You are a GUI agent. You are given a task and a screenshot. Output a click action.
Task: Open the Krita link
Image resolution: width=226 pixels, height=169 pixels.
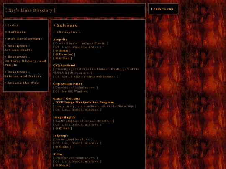[57, 154]
